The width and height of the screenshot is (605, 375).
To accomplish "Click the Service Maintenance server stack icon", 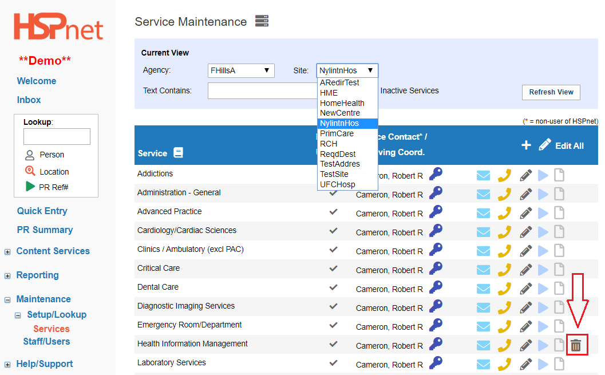I will pyautogui.click(x=262, y=21).
